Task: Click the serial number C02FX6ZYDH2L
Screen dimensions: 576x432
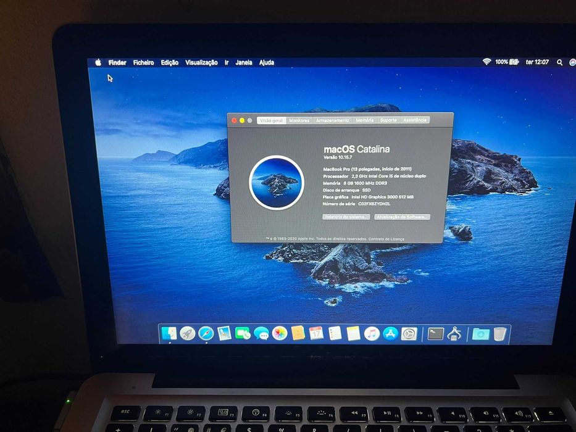Action: pos(374,204)
